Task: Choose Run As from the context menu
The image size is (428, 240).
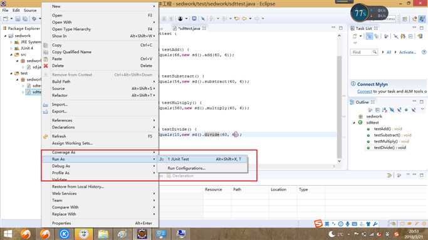Action: tap(100, 159)
